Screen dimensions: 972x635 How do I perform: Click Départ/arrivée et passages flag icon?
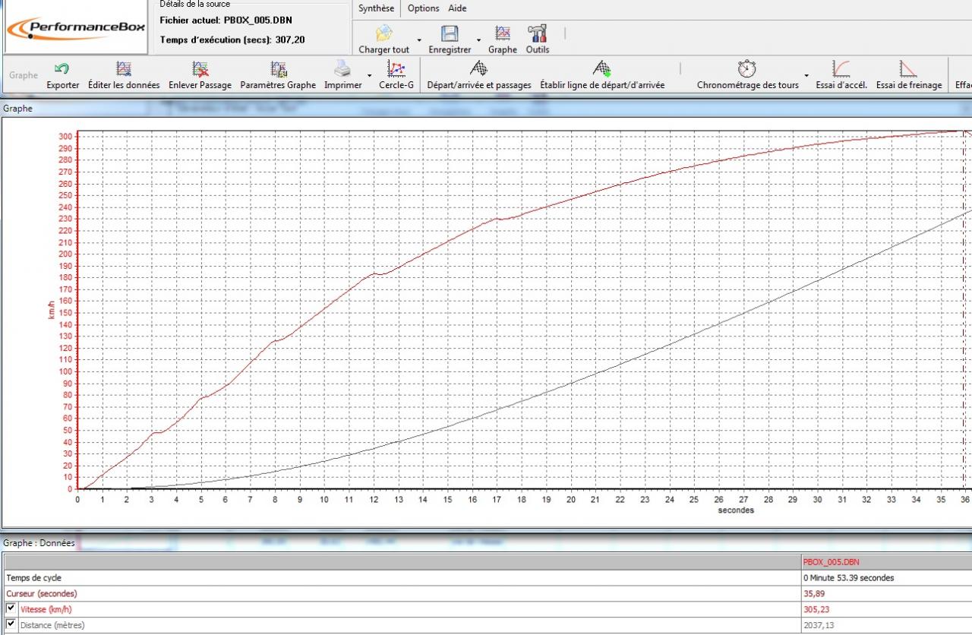point(479,69)
